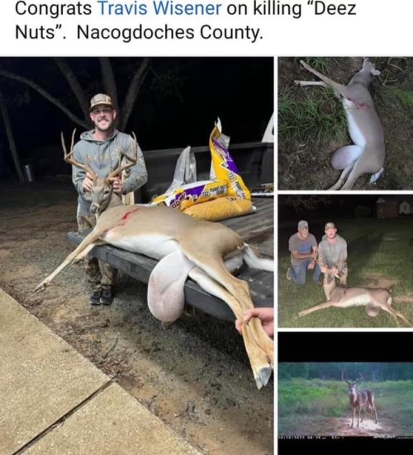Open the Travis Wisener tagged profile link
This screenshot has height=455, width=413.
tap(160, 8)
